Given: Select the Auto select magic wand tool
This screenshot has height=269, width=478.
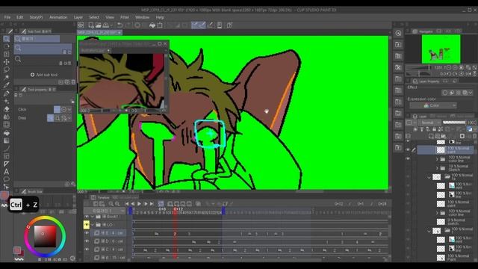Looking at the screenshot, I should (7, 78).
